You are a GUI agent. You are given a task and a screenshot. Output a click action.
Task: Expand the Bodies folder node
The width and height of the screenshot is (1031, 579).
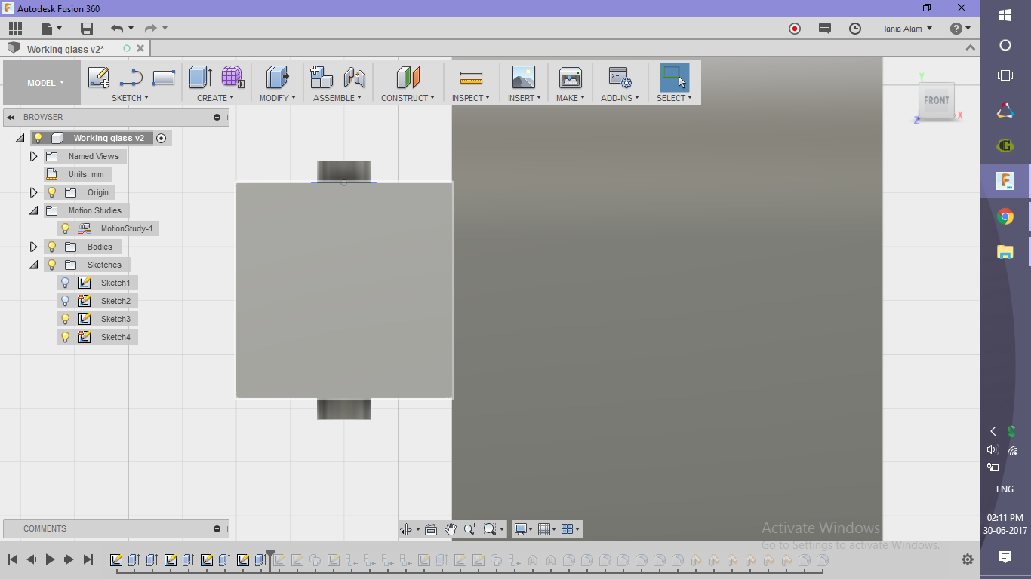pyautogui.click(x=33, y=247)
